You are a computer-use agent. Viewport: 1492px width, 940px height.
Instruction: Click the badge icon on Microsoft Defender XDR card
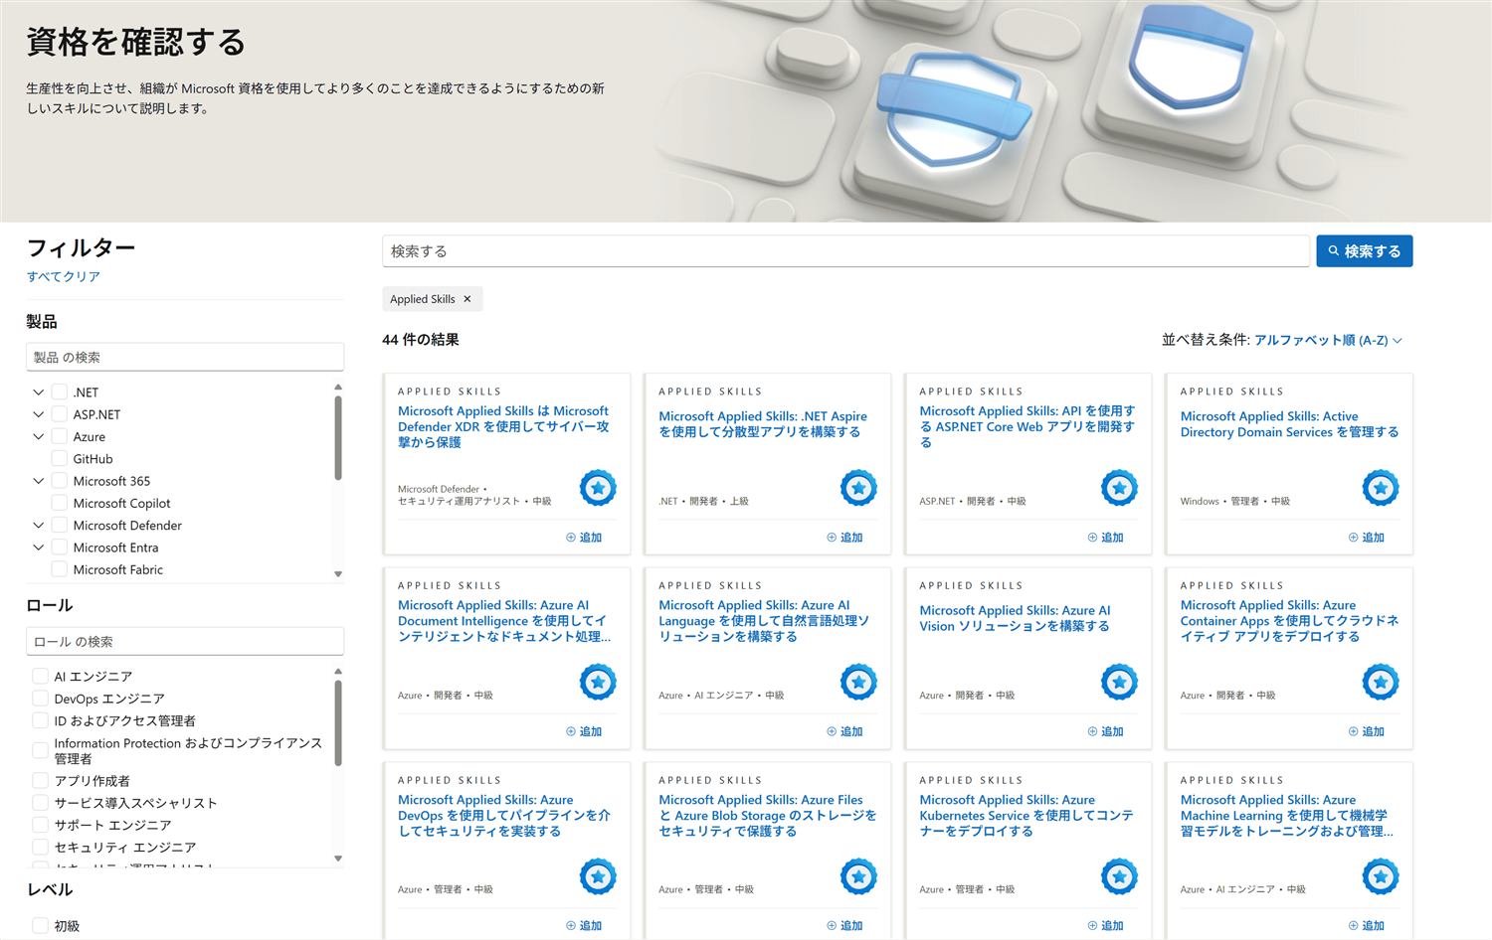[x=598, y=488]
